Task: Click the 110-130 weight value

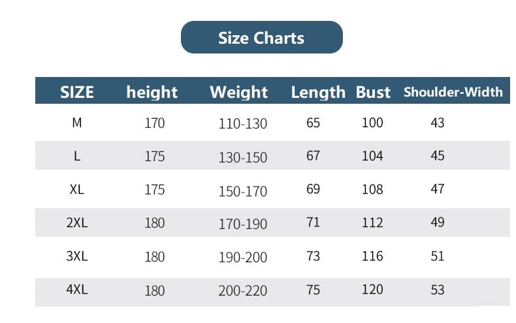Action: tap(242, 123)
